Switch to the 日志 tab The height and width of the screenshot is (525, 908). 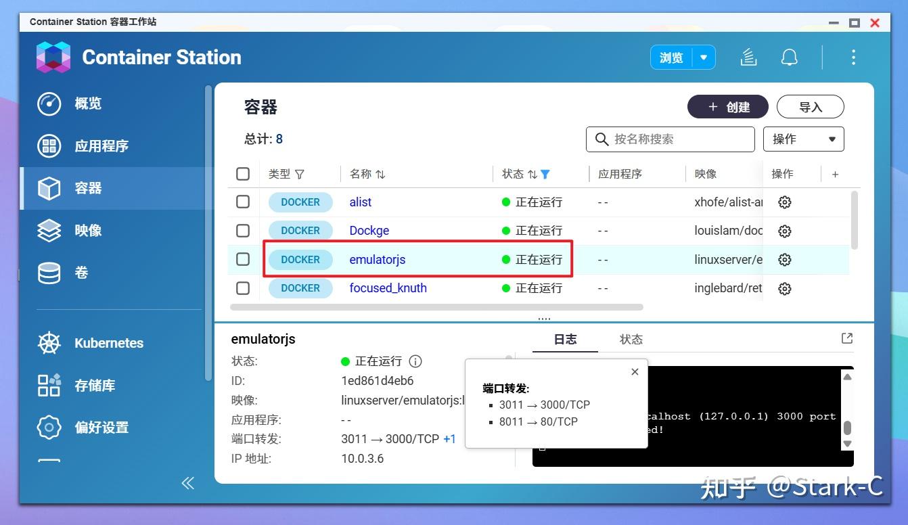pyautogui.click(x=565, y=339)
